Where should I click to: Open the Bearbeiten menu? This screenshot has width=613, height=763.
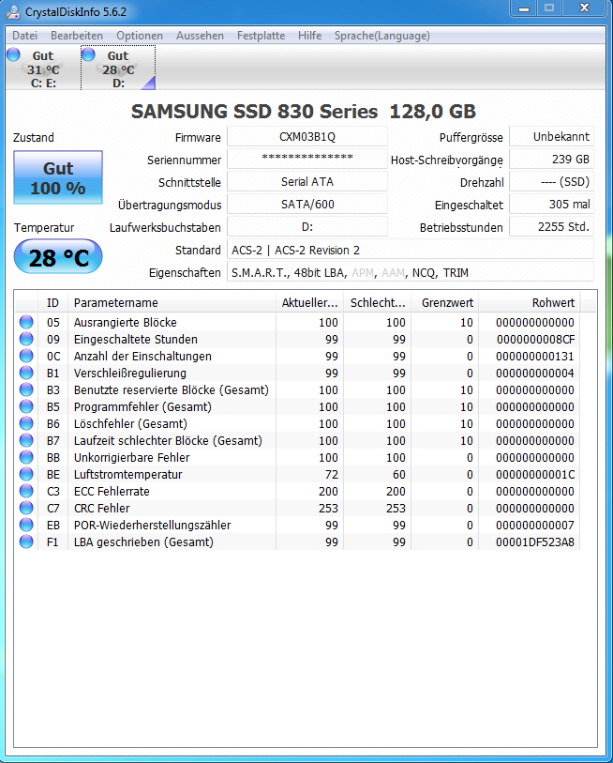77,36
